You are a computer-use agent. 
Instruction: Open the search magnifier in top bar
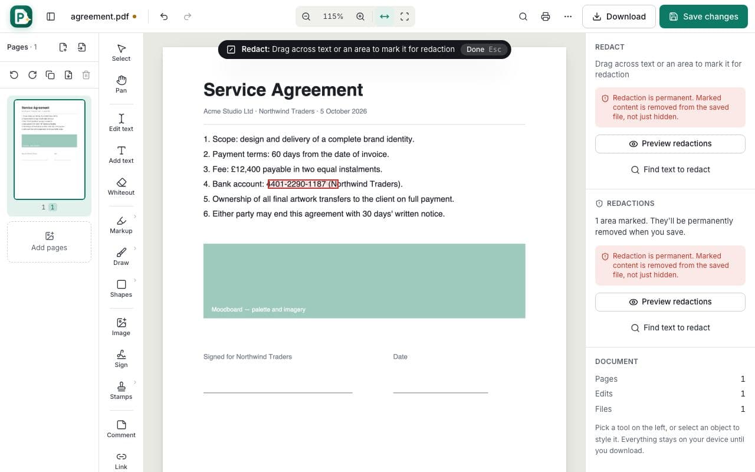point(523,17)
